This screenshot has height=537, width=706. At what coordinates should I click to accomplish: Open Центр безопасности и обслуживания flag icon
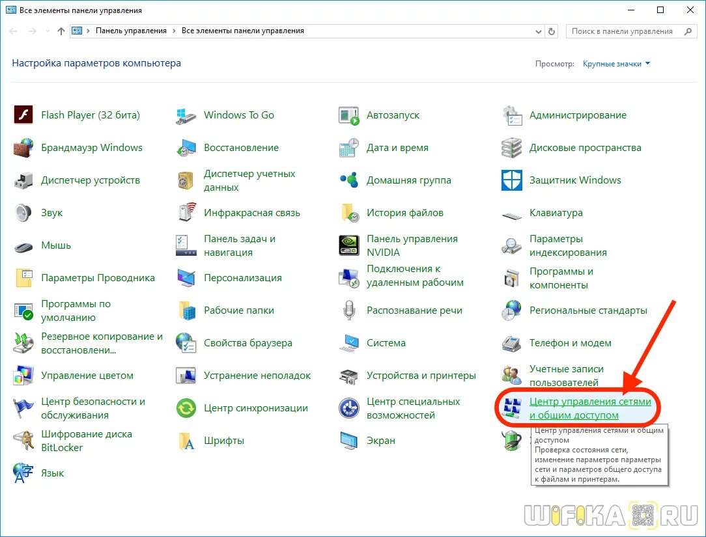click(23, 408)
